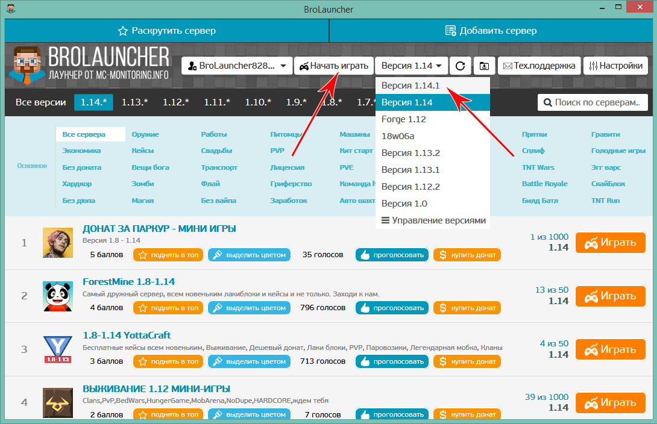
Task: Click YottaCraft server logo icon
Action: tap(58, 349)
